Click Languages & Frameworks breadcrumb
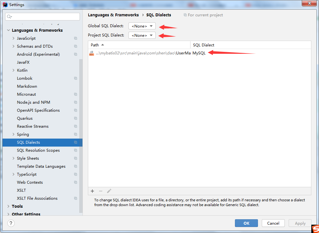The image size is (319, 233). 113,15
